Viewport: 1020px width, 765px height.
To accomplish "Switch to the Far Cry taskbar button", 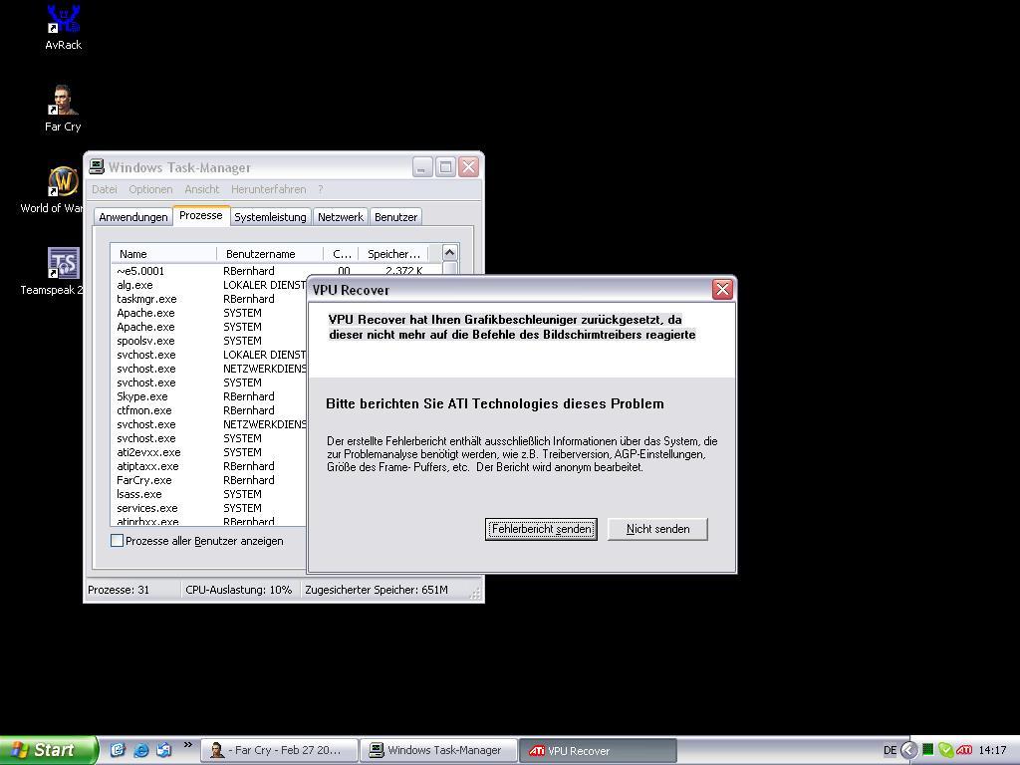I will pyautogui.click(x=279, y=750).
